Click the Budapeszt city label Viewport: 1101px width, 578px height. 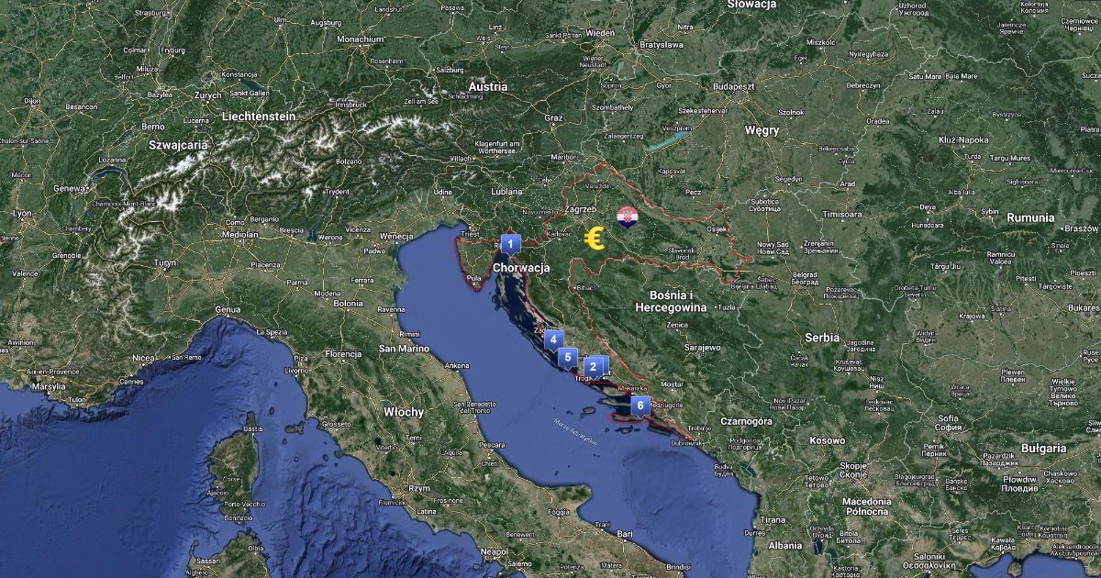pos(732,85)
